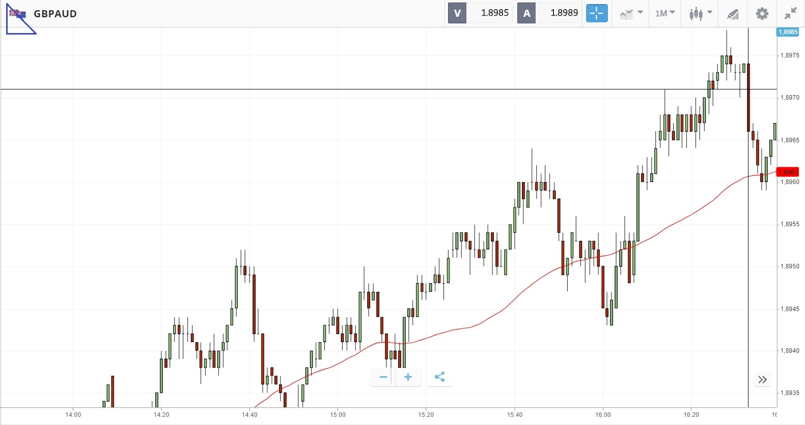Click the 14:20 time axis label
This screenshot has width=805, height=425.
[x=161, y=415]
